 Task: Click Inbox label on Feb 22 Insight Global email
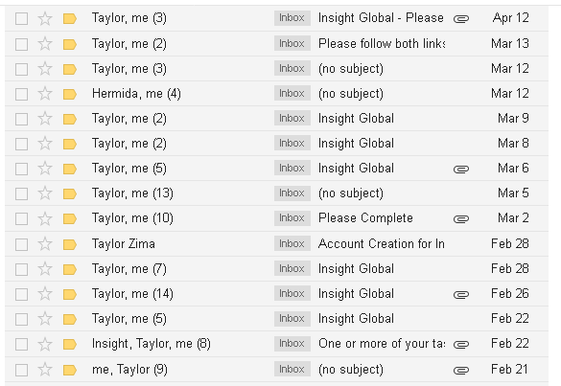point(292,318)
